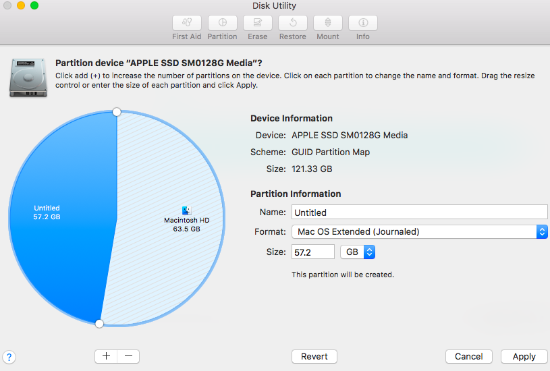Click the Mount toolbar icon
Screen dimensions: 550x371
327,23
